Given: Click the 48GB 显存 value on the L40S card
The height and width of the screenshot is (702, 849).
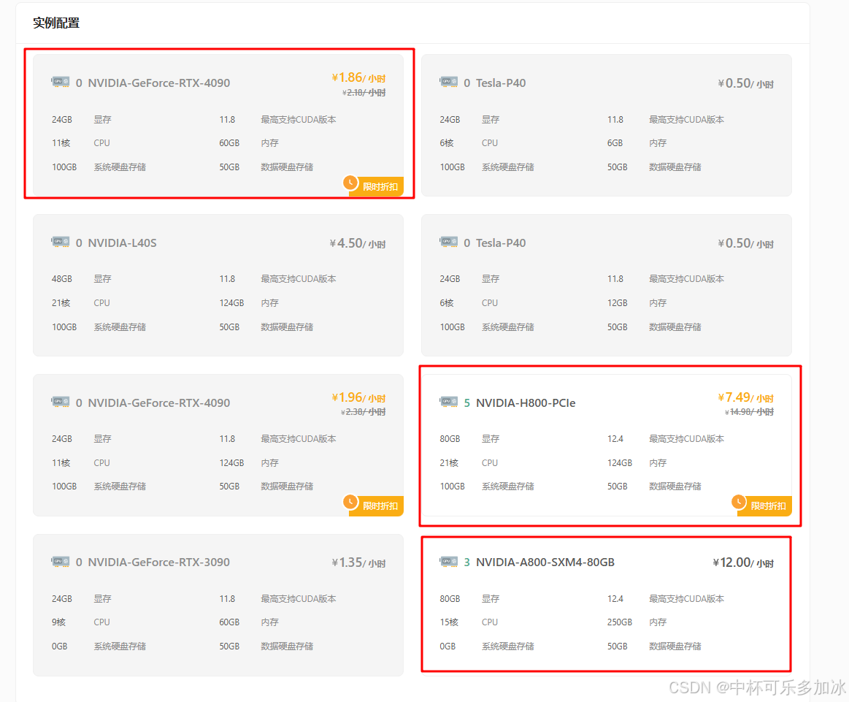Looking at the screenshot, I should tap(62, 279).
